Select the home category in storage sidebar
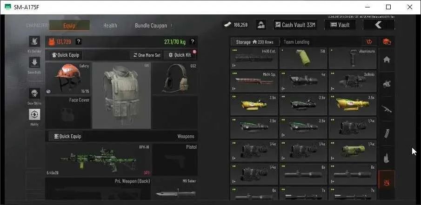Image resolution: width=421 pixels, height=205 pixels. pyautogui.click(x=387, y=60)
